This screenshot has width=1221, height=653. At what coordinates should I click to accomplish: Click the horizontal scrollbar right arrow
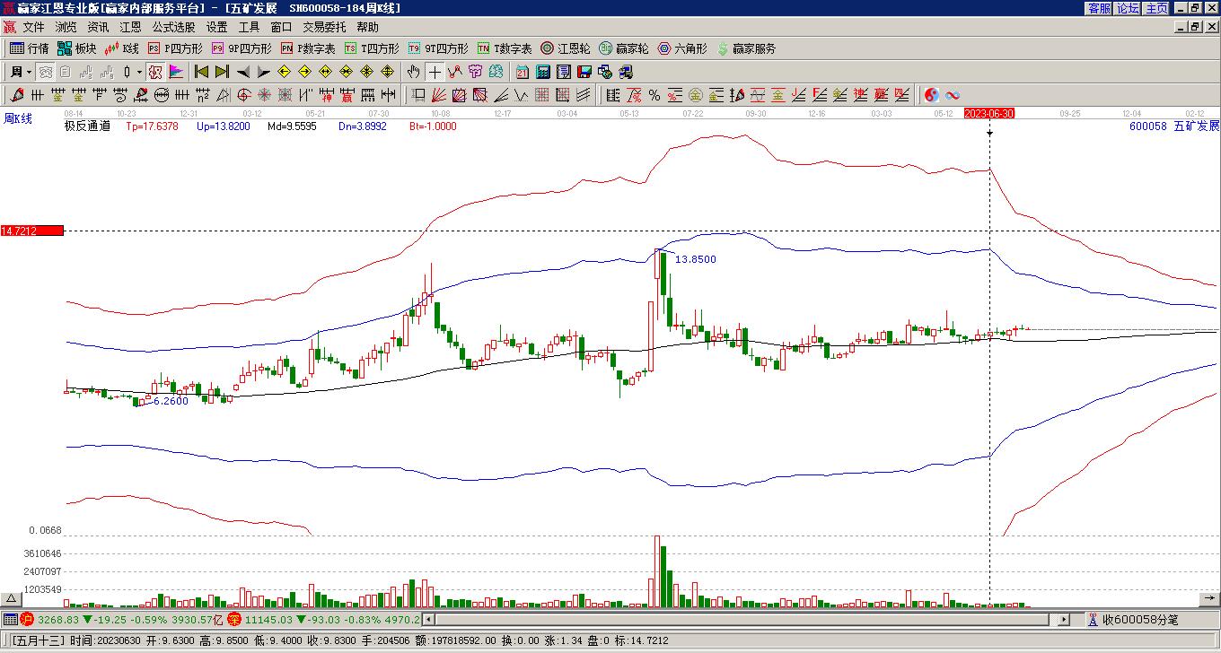click(1064, 619)
